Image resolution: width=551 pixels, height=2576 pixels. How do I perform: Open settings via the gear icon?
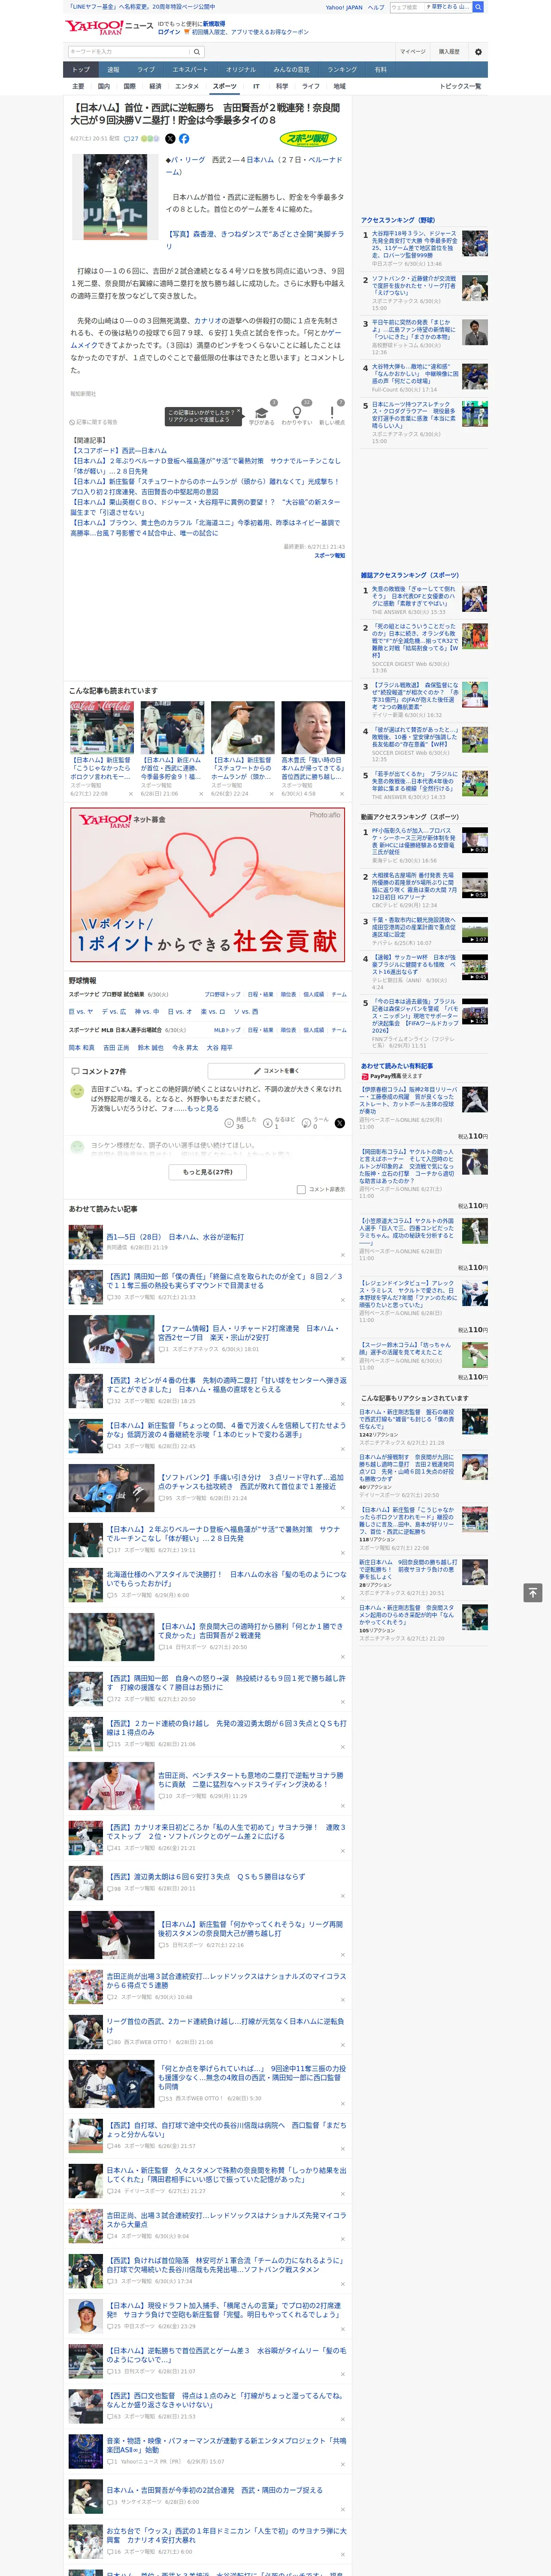pos(478,52)
